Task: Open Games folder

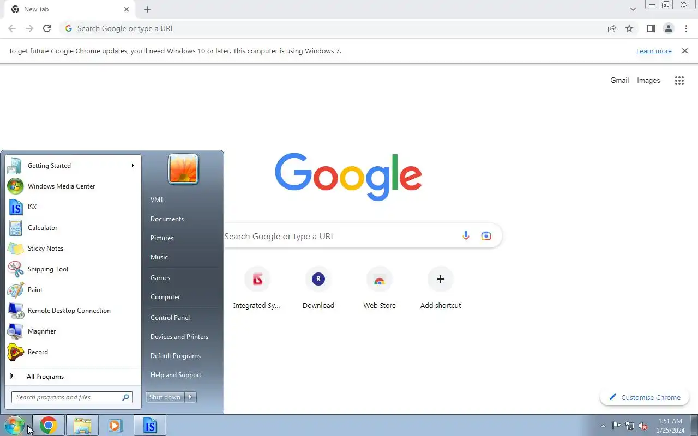Action: [x=160, y=278]
